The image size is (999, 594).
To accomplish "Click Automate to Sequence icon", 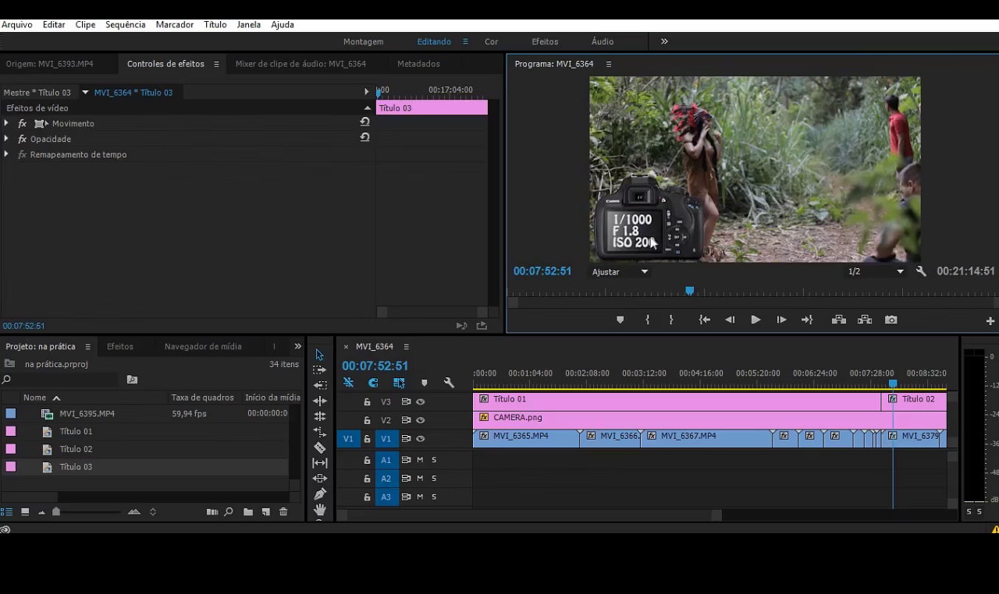I will coord(212,512).
